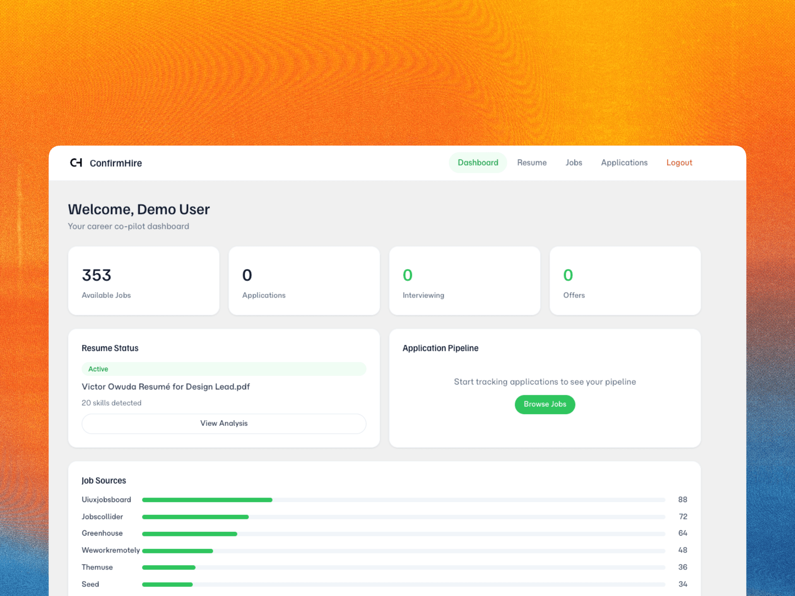Open Victor Owuda Resumé for Design Lead.pdf

pyautogui.click(x=166, y=387)
